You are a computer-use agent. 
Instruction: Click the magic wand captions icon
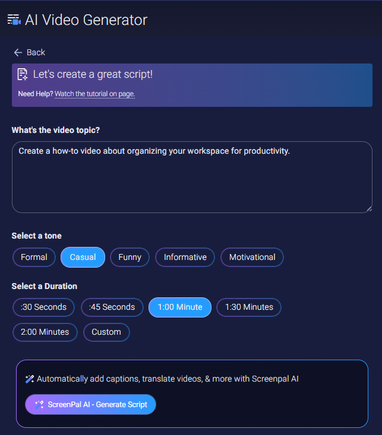pos(30,379)
